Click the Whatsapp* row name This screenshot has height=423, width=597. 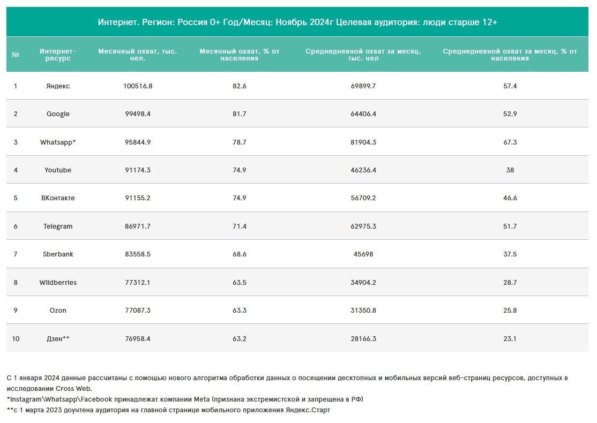click(x=58, y=142)
